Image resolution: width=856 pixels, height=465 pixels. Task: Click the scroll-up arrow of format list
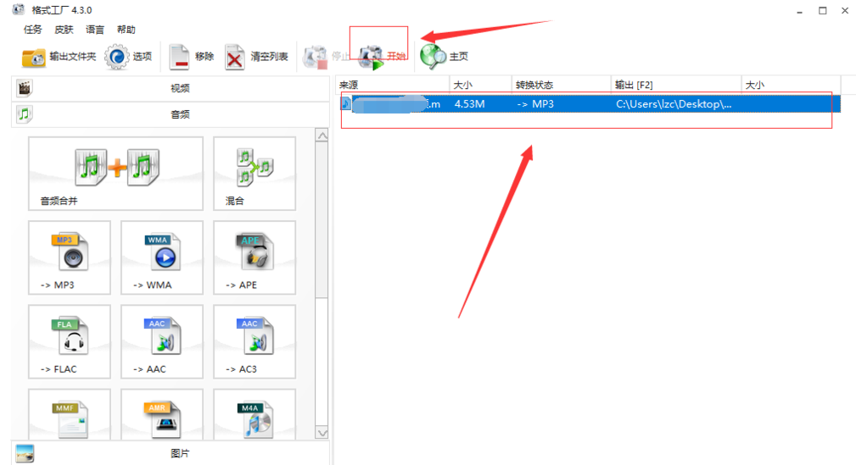point(322,136)
